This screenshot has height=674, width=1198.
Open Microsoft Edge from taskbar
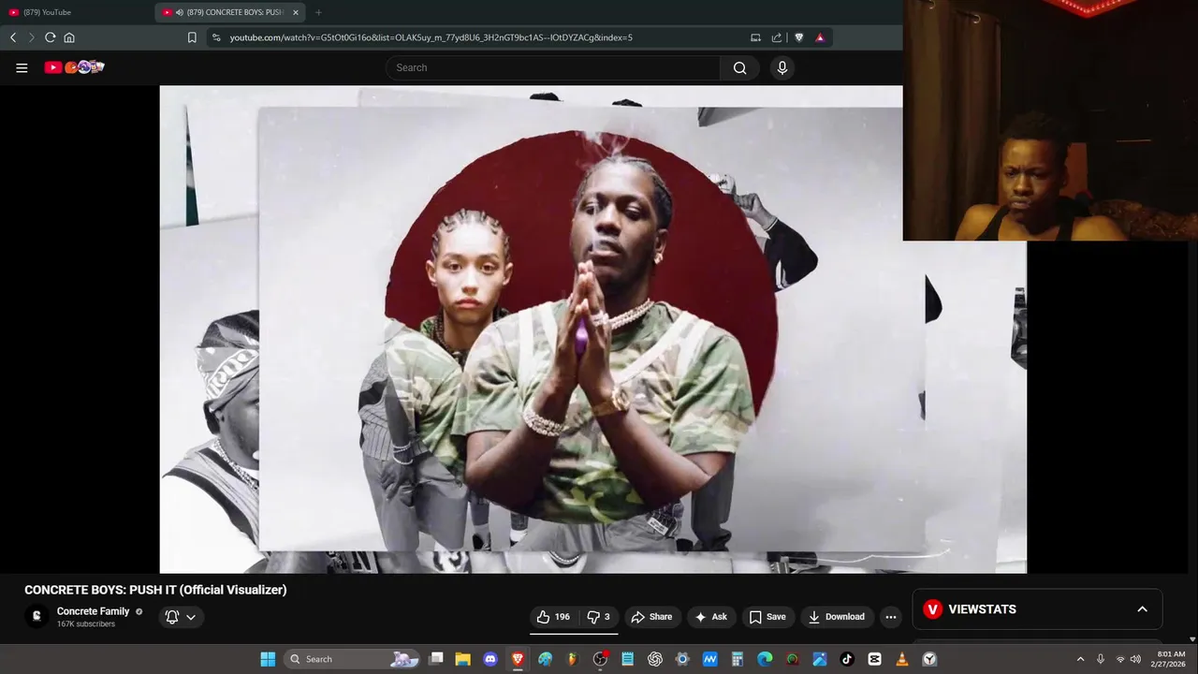tap(765, 659)
